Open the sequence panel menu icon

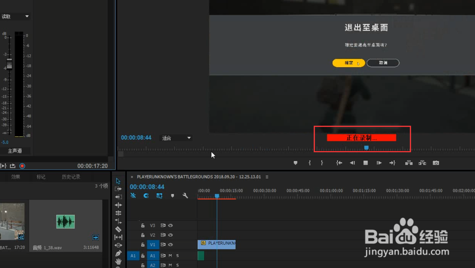point(267,177)
